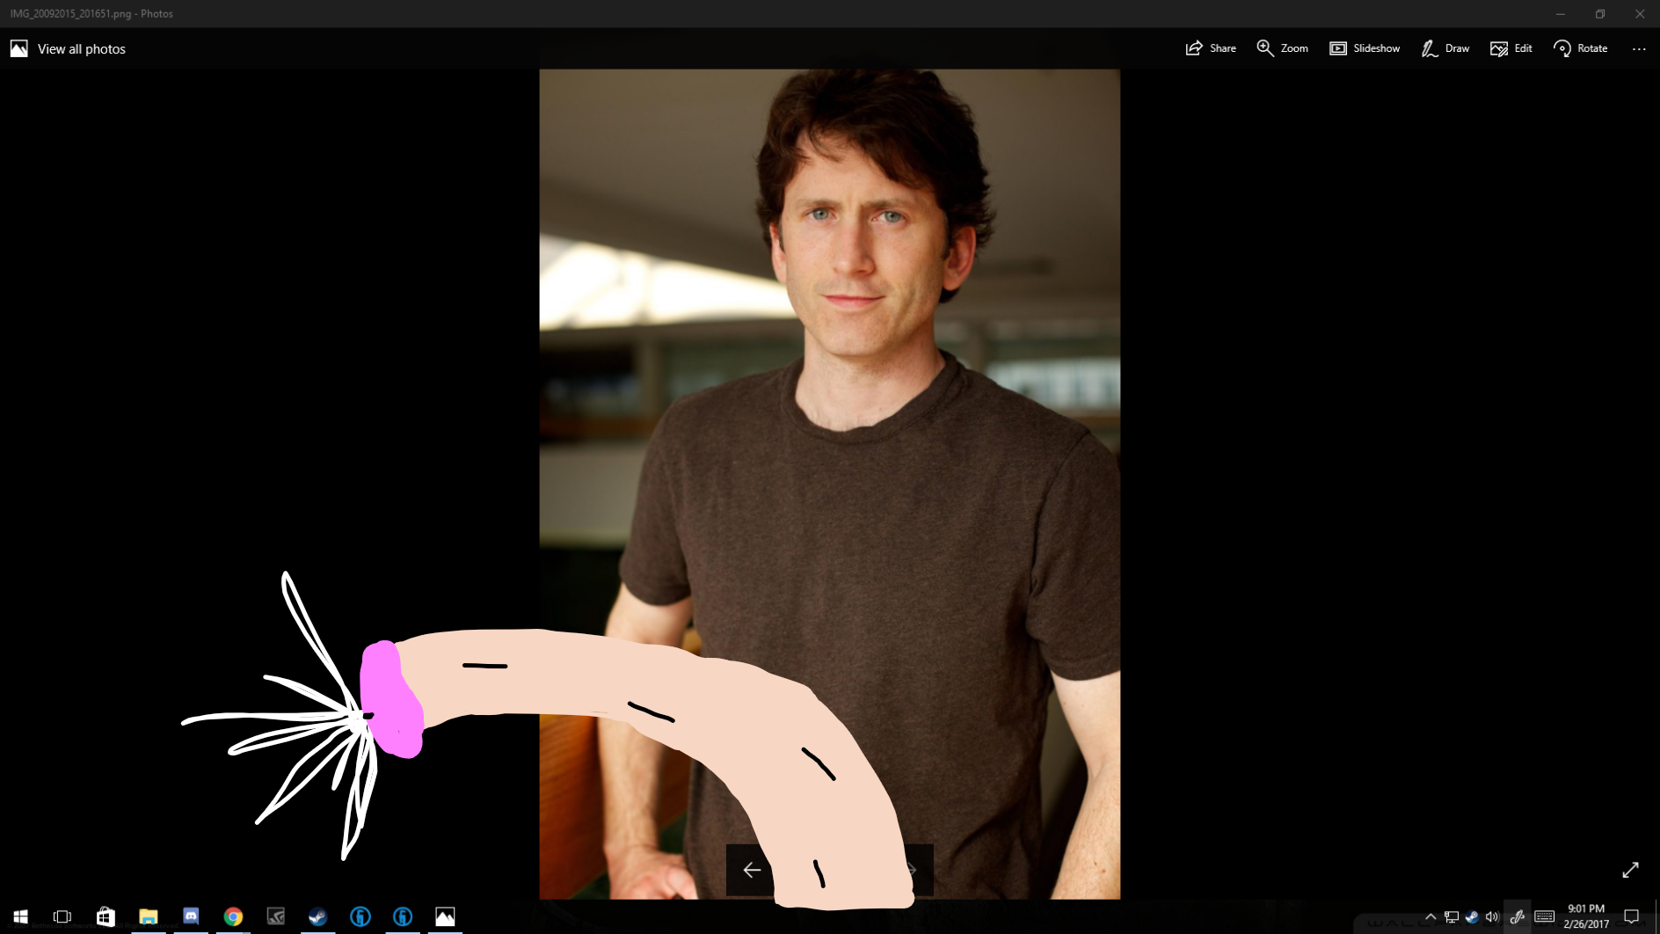Open the volume control in the system tray
The image size is (1660, 934).
tap(1492, 916)
